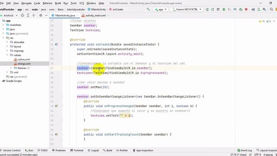The height and width of the screenshot is (156, 277).
Task: Click the inspection chevron next to the warnings count
Action: click(x=274, y=21)
